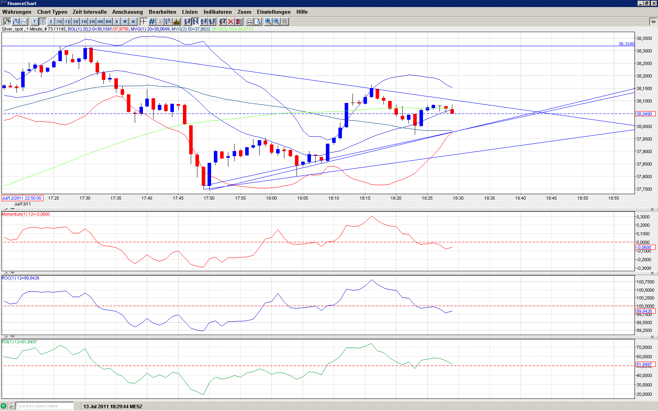Switch to 10 minute interval
The width and height of the screenshot is (658, 411).
coord(59,22)
